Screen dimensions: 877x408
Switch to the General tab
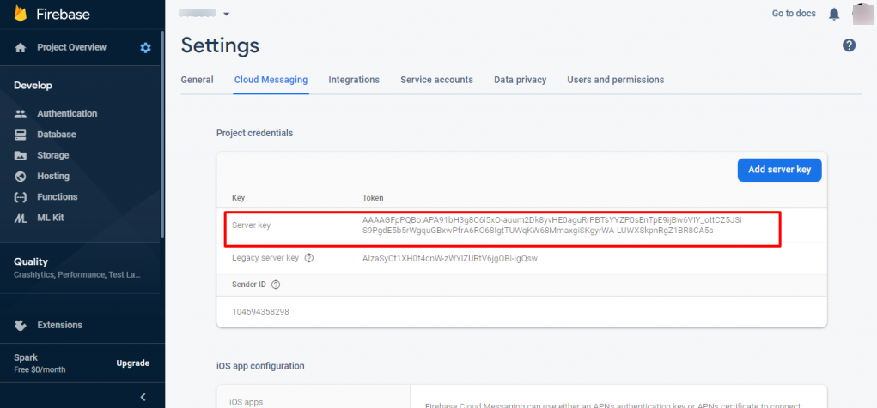pyautogui.click(x=197, y=80)
